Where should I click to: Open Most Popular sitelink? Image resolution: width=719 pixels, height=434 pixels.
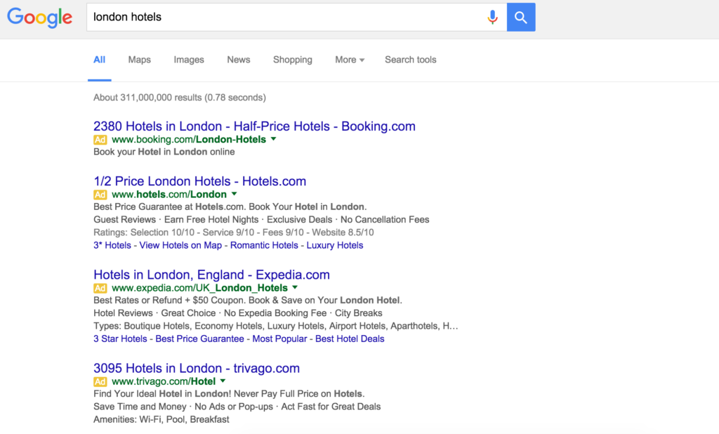point(279,339)
